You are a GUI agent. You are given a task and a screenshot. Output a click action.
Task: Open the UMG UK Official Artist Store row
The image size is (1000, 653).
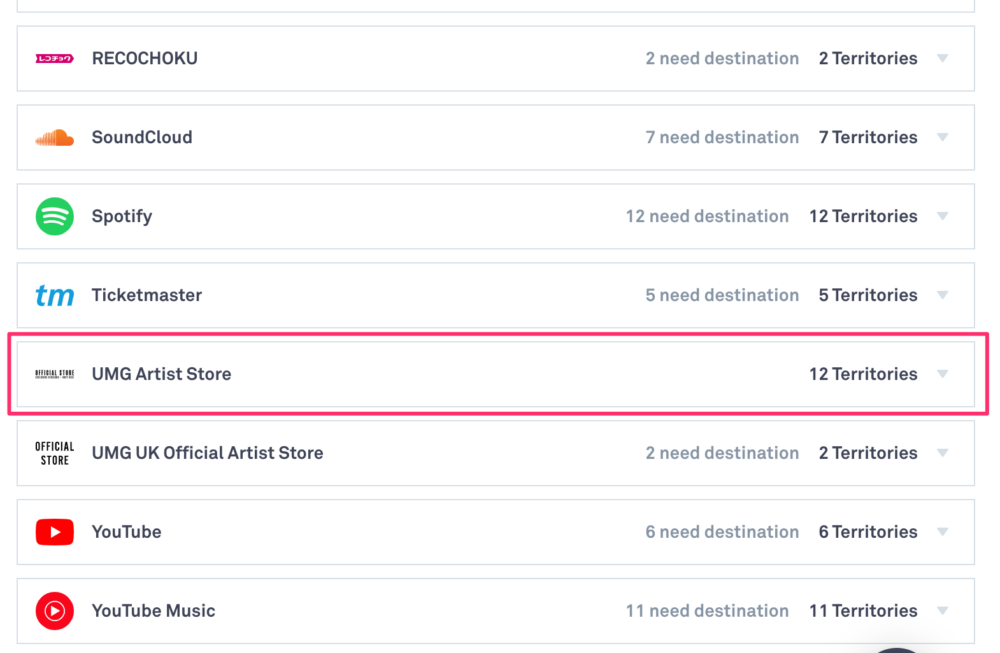pos(496,453)
